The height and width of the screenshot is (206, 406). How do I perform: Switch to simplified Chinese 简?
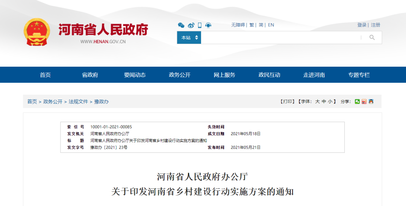point(261,25)
